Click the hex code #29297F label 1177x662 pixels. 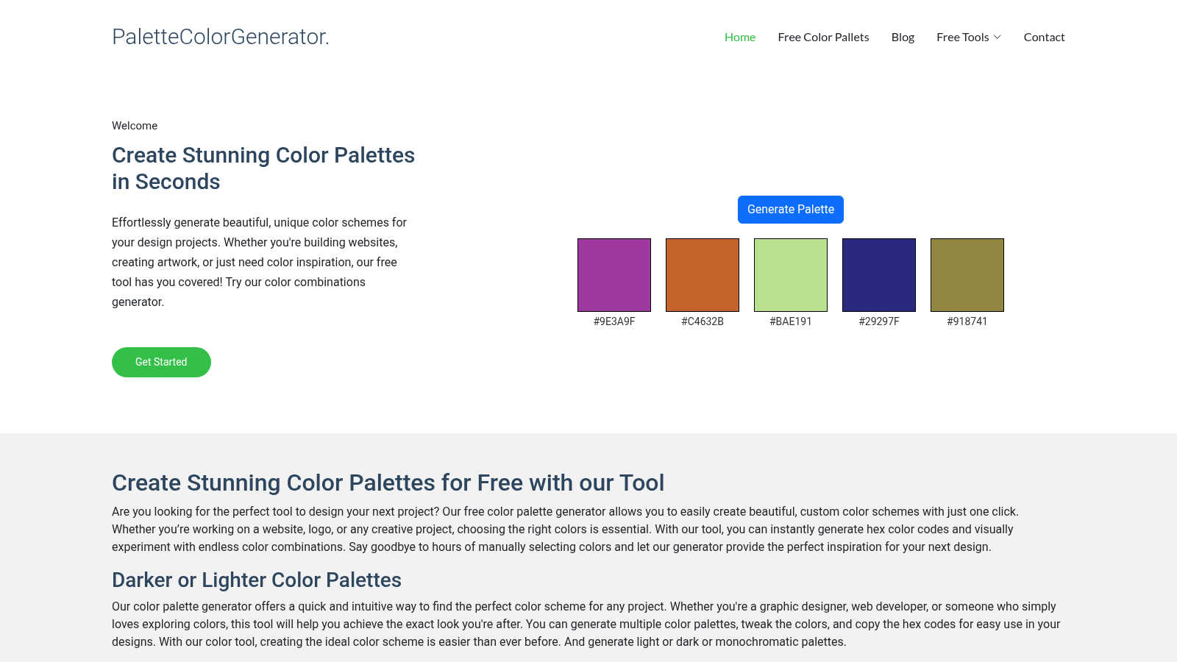tap(879, 321)
